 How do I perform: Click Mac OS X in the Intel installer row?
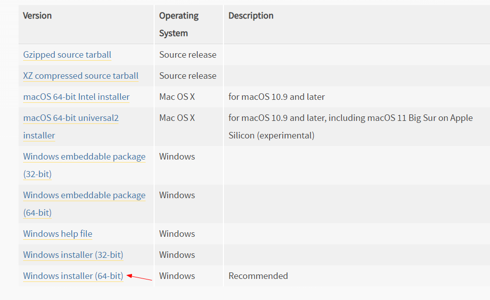(x=177, y=97)
